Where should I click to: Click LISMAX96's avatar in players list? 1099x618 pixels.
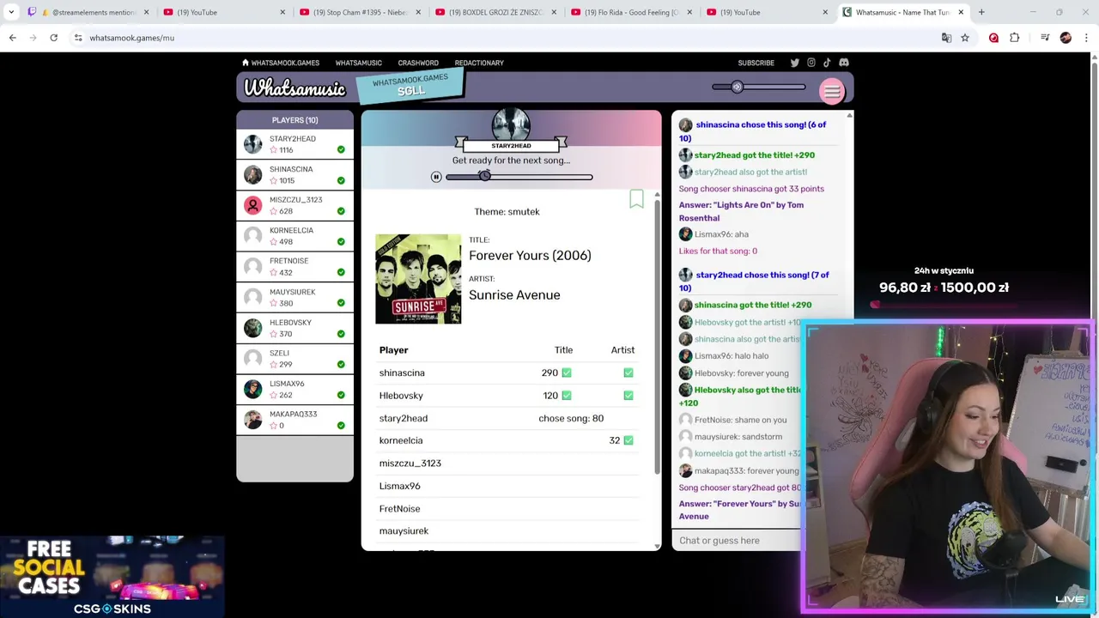pyautogui.click(x=252, y=389)
